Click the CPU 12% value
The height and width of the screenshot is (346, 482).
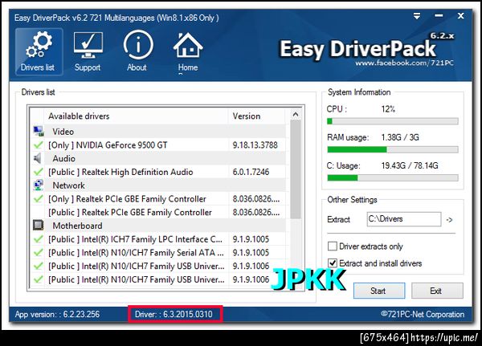(x=388, y=109)
